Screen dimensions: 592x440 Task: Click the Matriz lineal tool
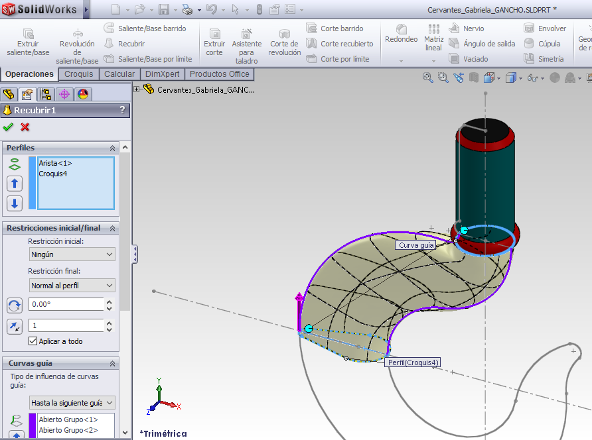[x=433, y=38]
